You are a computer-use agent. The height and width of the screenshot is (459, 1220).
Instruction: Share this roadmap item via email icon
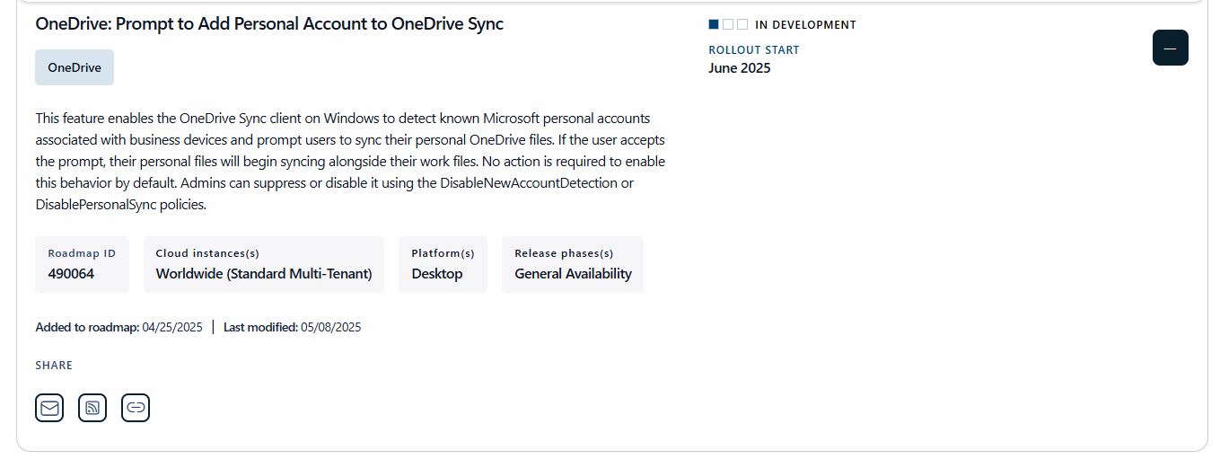click(49, 408)
